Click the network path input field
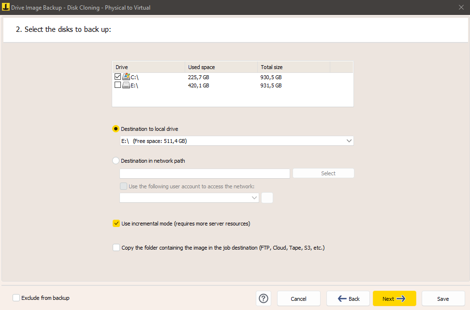This screenshot has width=470, height=310. click(205, 173)
